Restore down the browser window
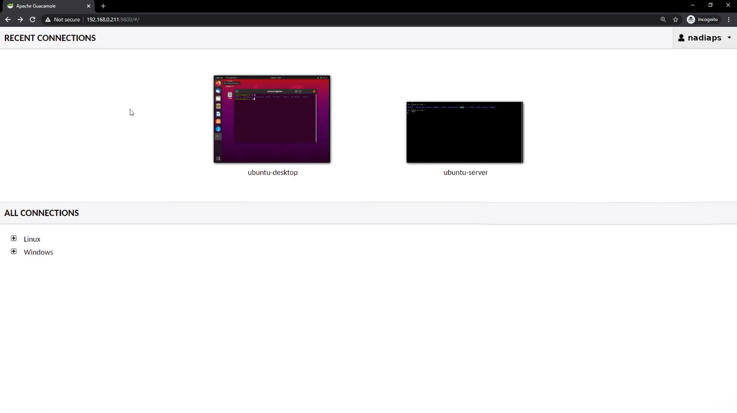Screen dimensions: 737x413 [x=711, y=5]
